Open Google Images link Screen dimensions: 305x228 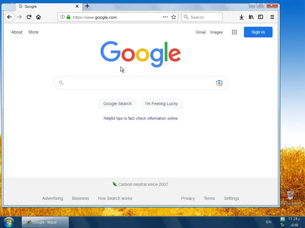216,32
